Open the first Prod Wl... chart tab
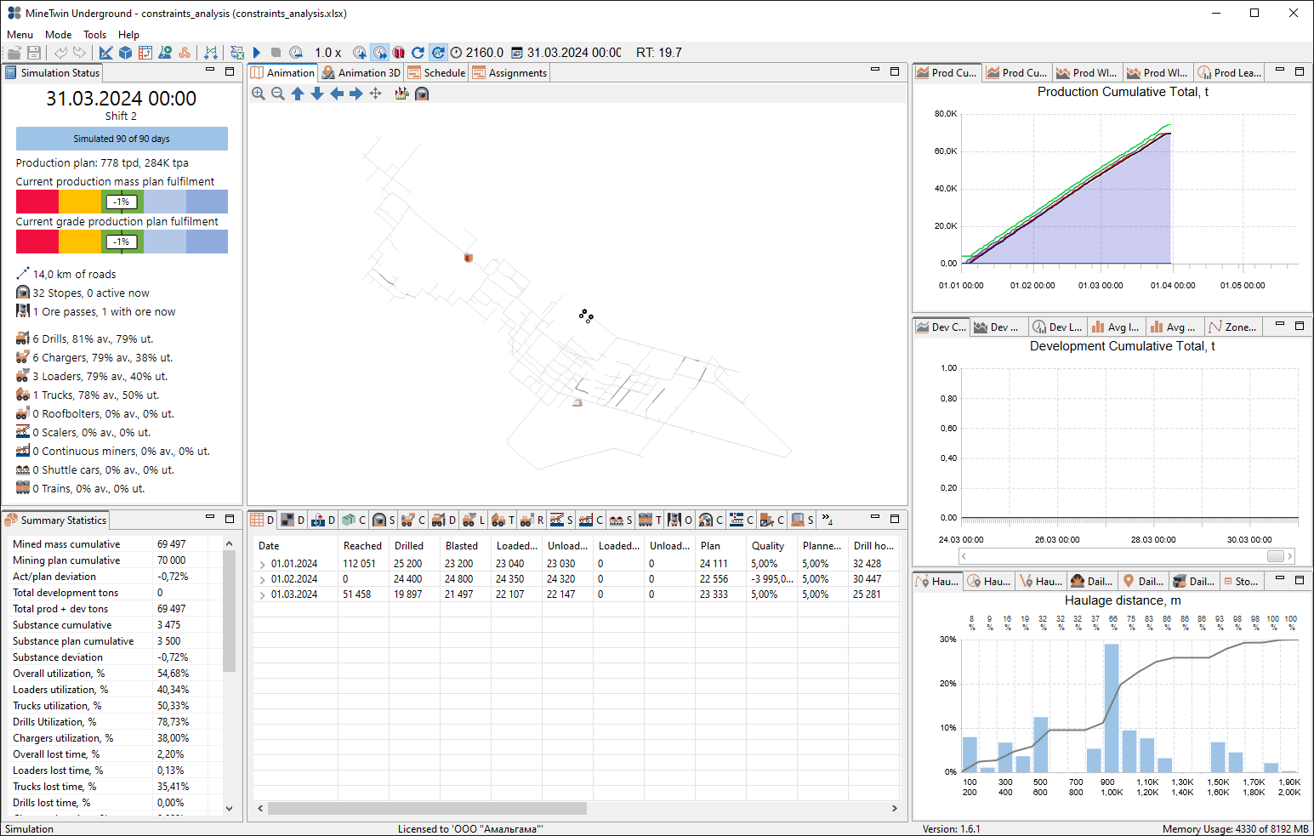Screen dimensions: 1314x836 click(x=1088, y=73)
